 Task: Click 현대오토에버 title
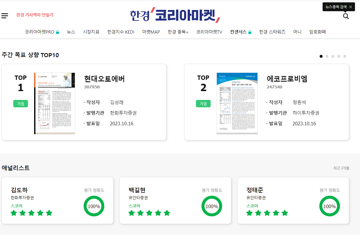pos(104,79)
